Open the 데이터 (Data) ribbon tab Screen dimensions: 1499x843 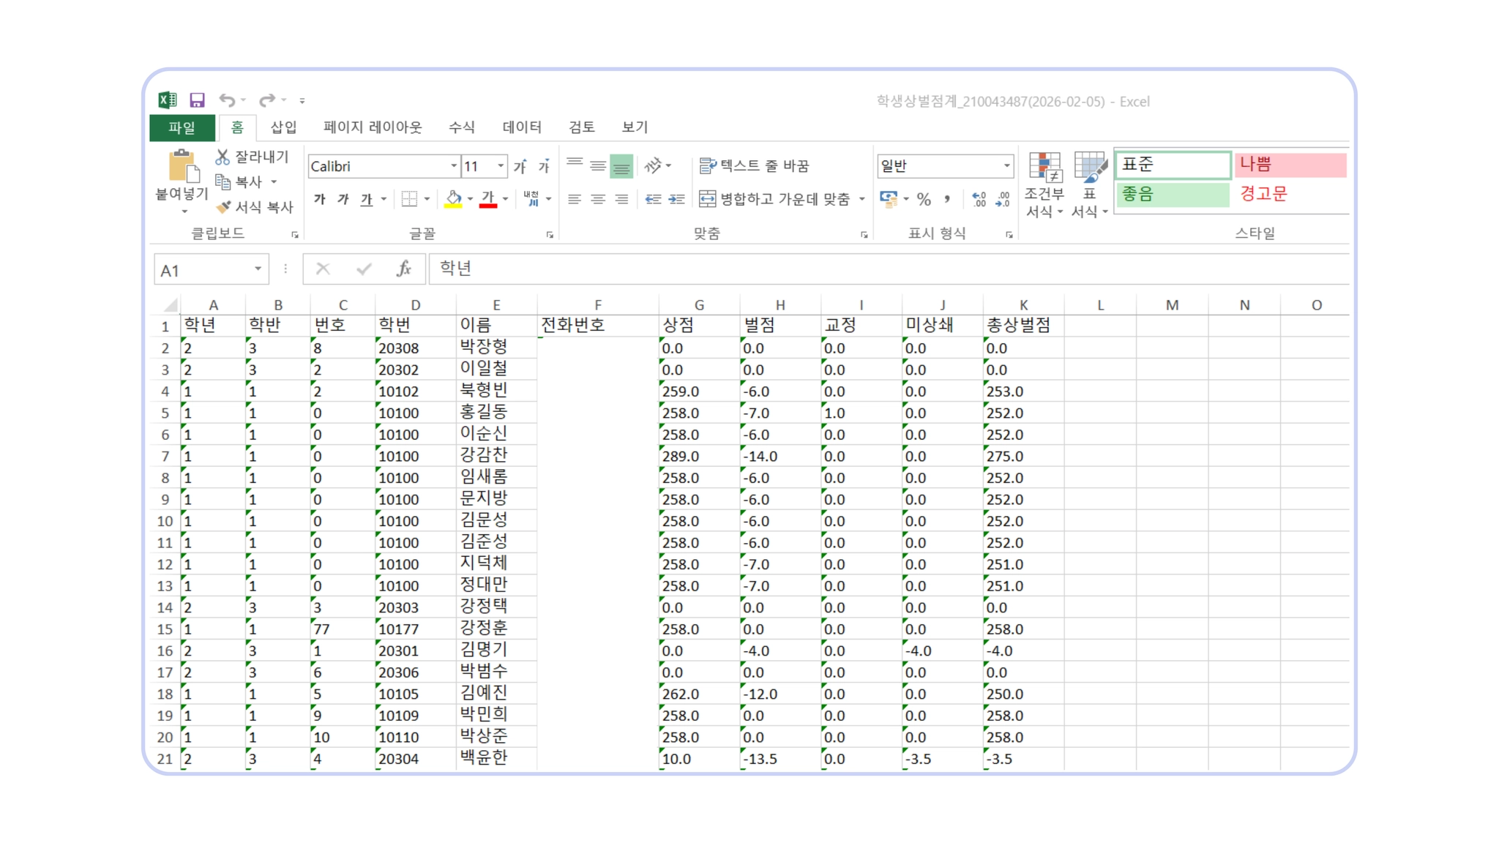(522, 127)
